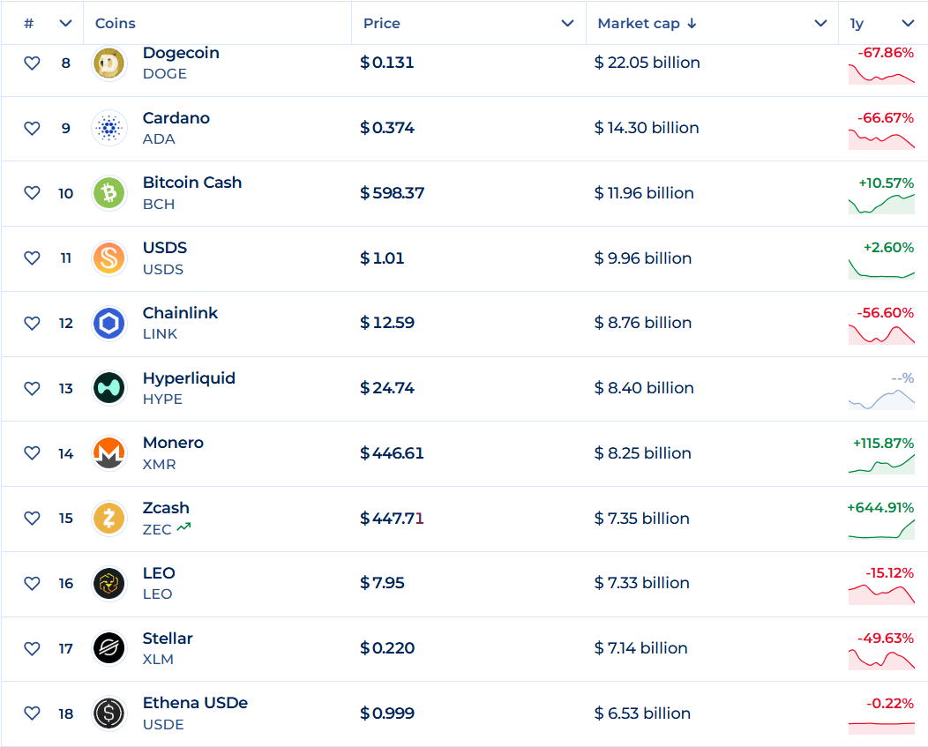Favorite Dogecoin with the heart icon
This screenshot has height=747, width=928.
(x=32, y=63)
